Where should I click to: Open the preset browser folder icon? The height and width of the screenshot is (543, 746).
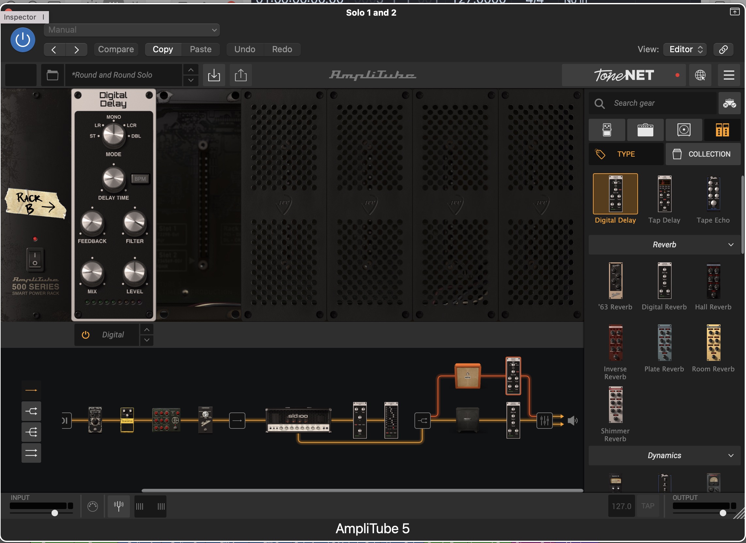click(x=52, y=75)
